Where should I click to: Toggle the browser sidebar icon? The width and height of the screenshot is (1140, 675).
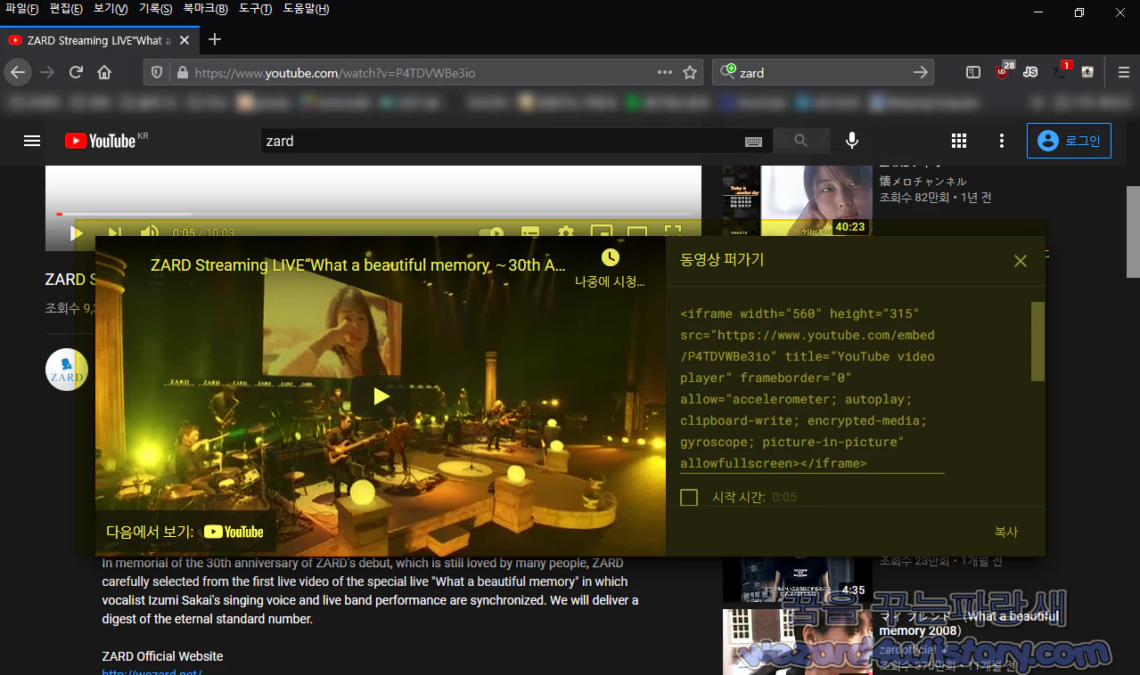pos(973,72)
